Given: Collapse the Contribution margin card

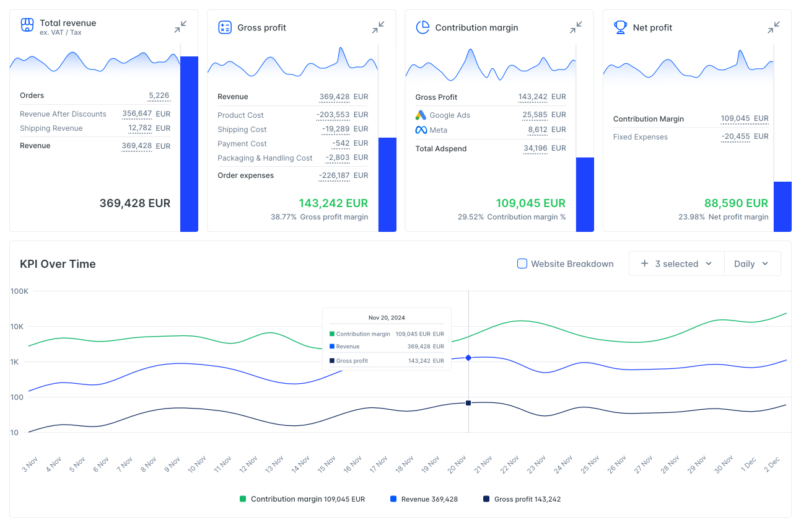Looking at the screenshot, I should 576,27.
